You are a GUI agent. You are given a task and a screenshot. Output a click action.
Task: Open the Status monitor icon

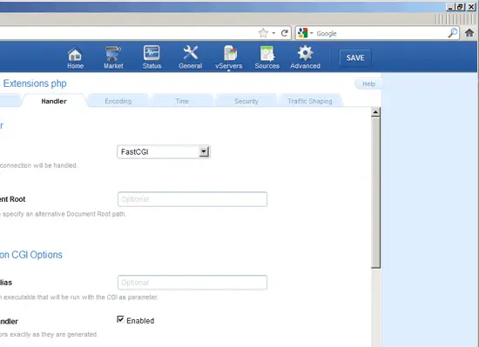(152, 53)
